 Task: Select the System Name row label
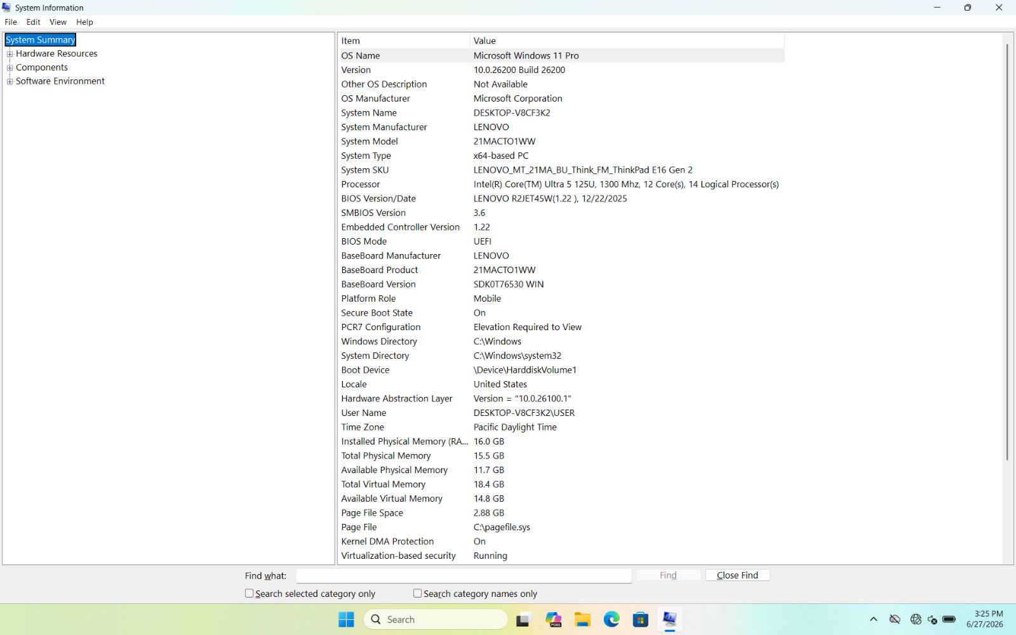(368, 113)
